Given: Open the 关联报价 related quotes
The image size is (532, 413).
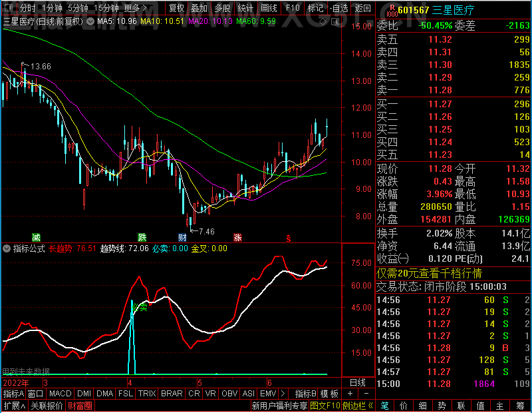Looking at the screenshot, I should click(47, 406).
